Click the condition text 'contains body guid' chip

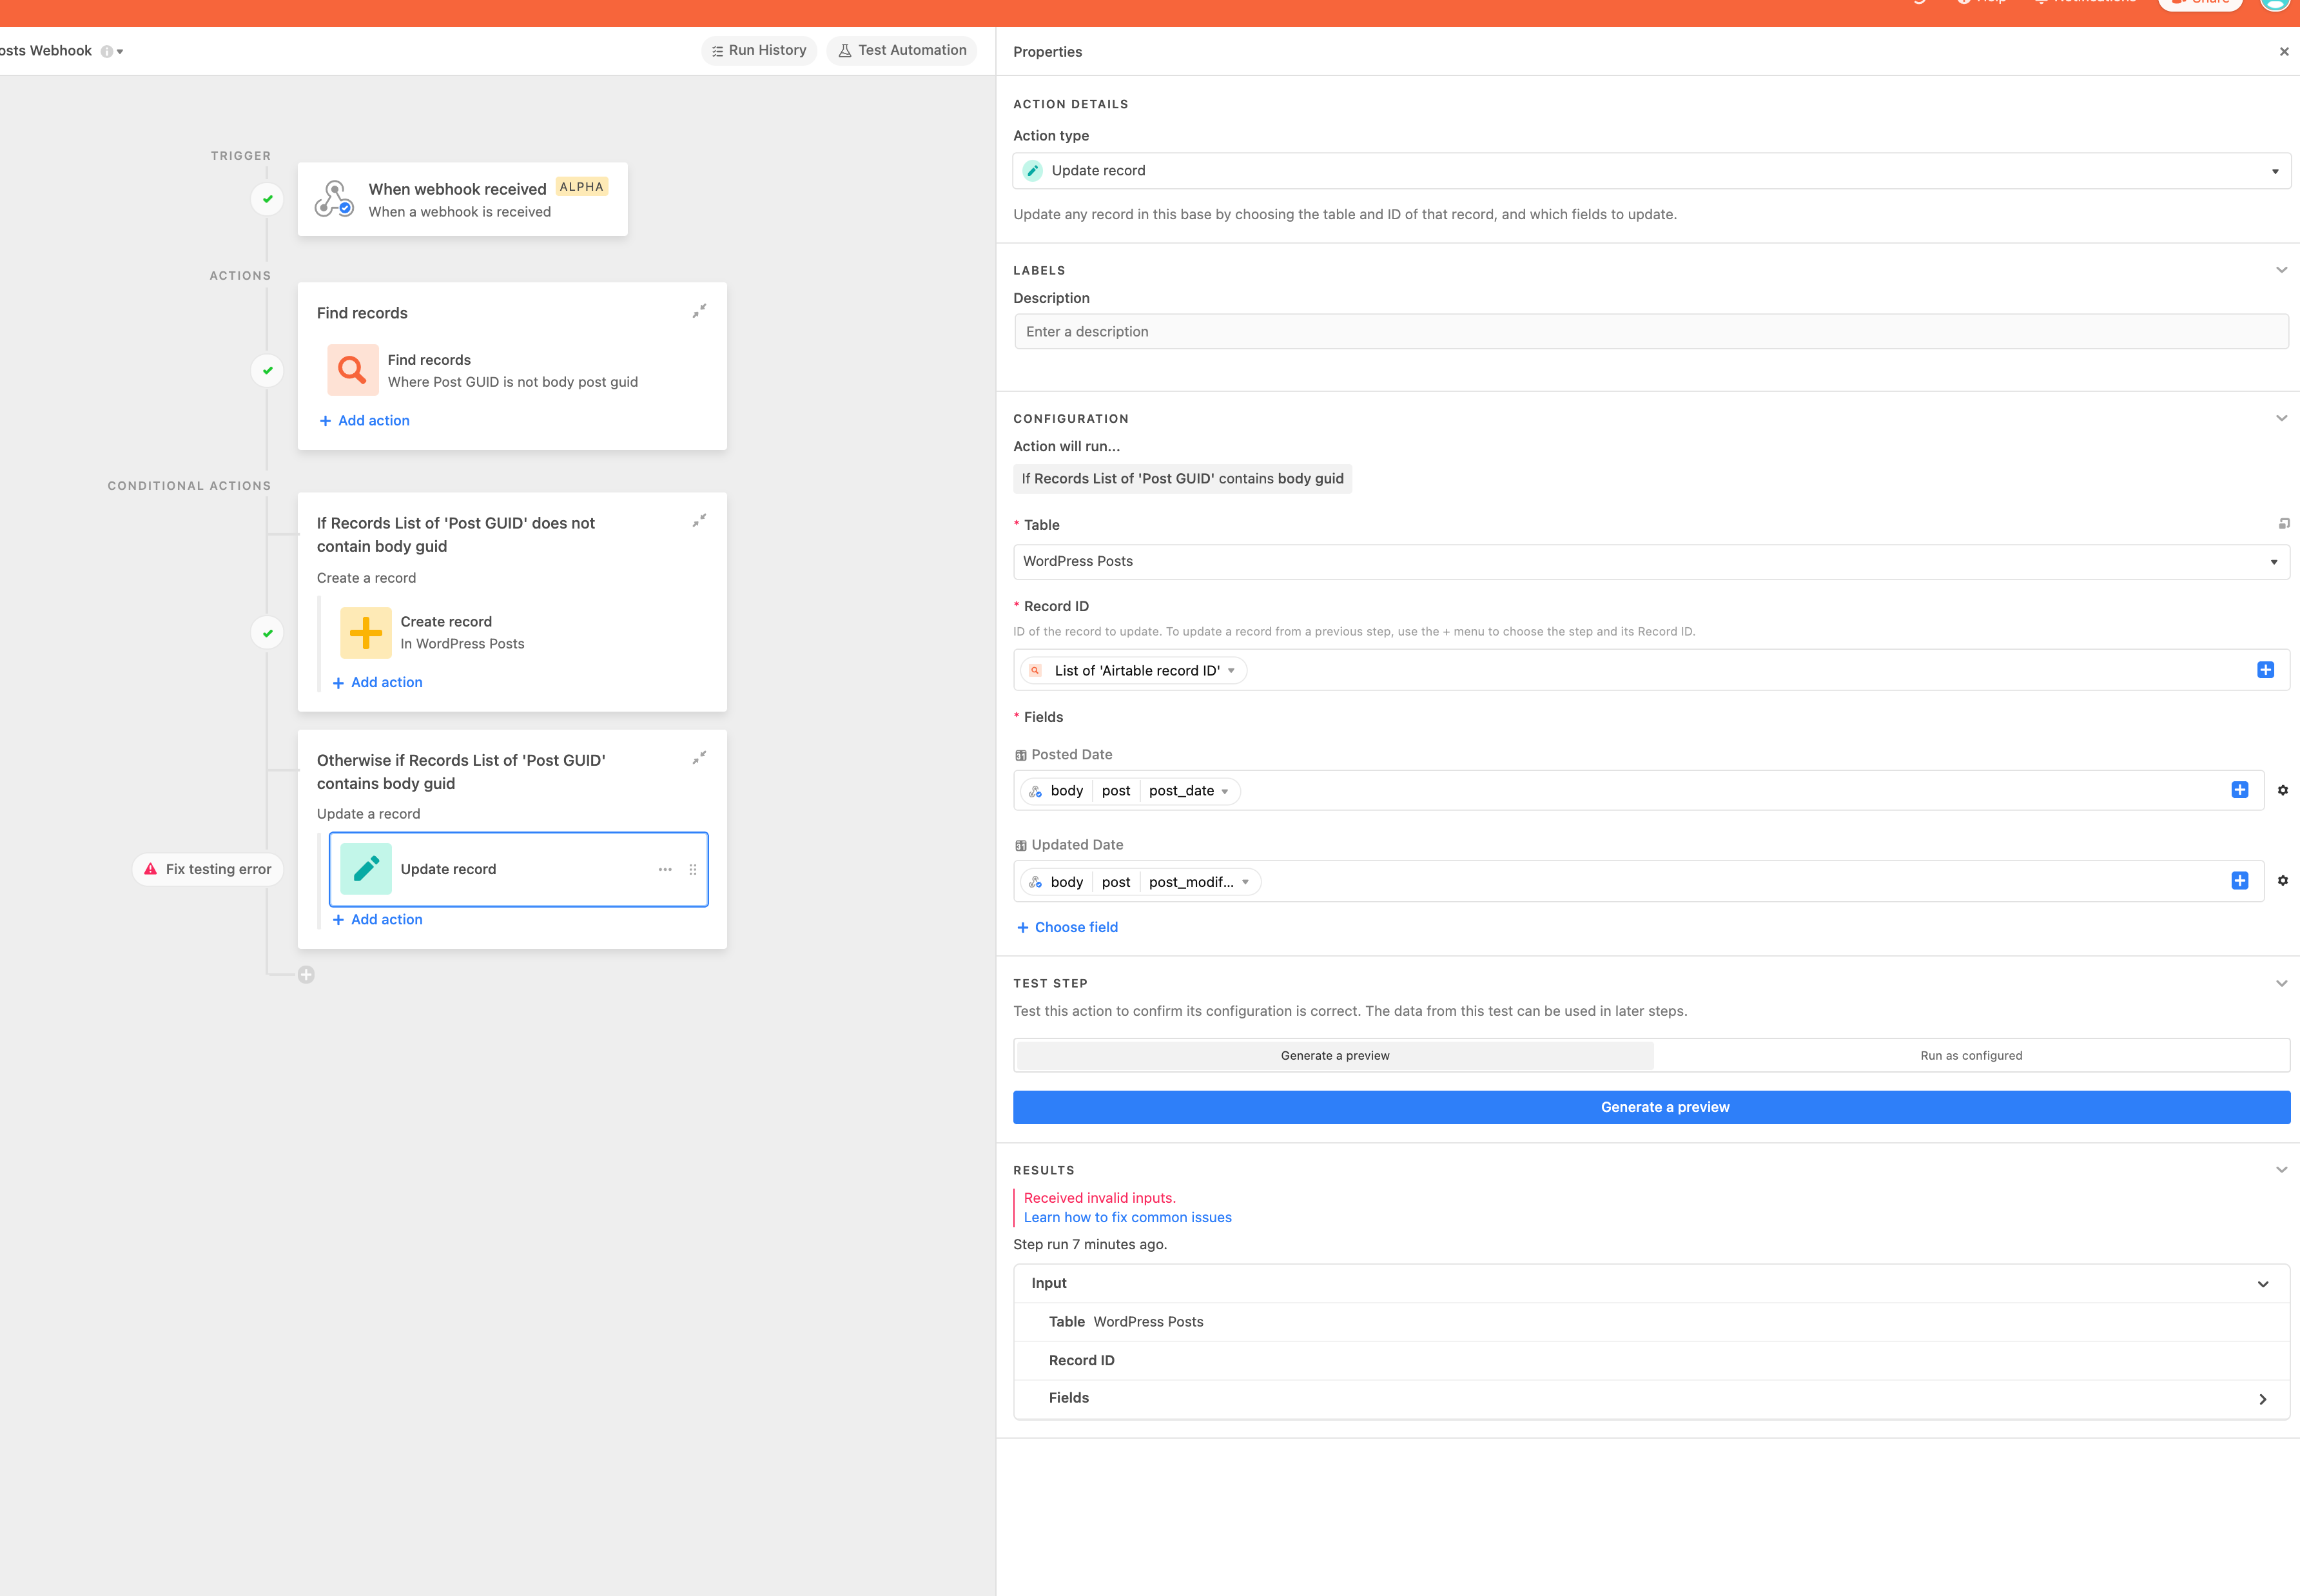click(1182, 479)
